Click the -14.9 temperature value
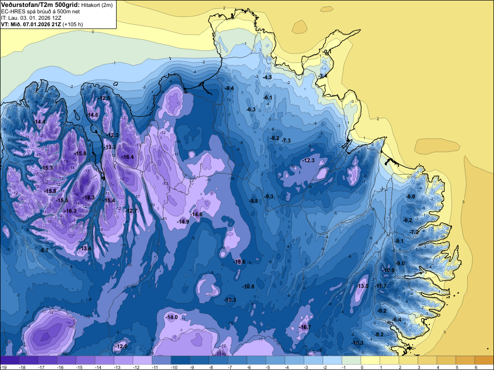494x370 pixels. [183, 222]
